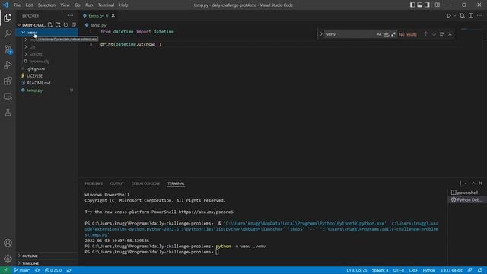This screenshot has height=274, width=487.
Task: Toggle secondary side bar visibility
Action: click(427, 5)
